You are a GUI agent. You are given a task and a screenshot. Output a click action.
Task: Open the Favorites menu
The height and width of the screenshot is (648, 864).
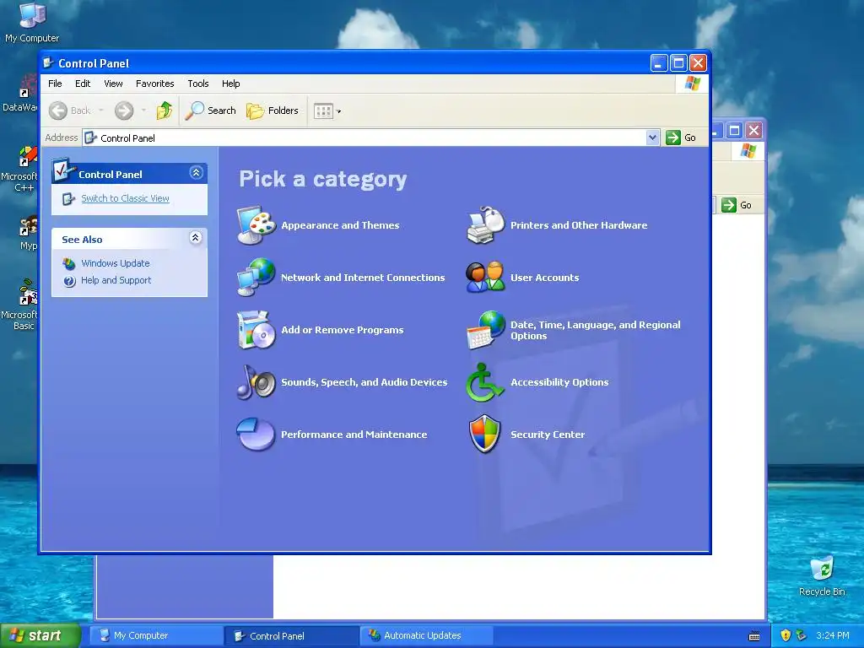pyautogui.click(x=155, y=84)
